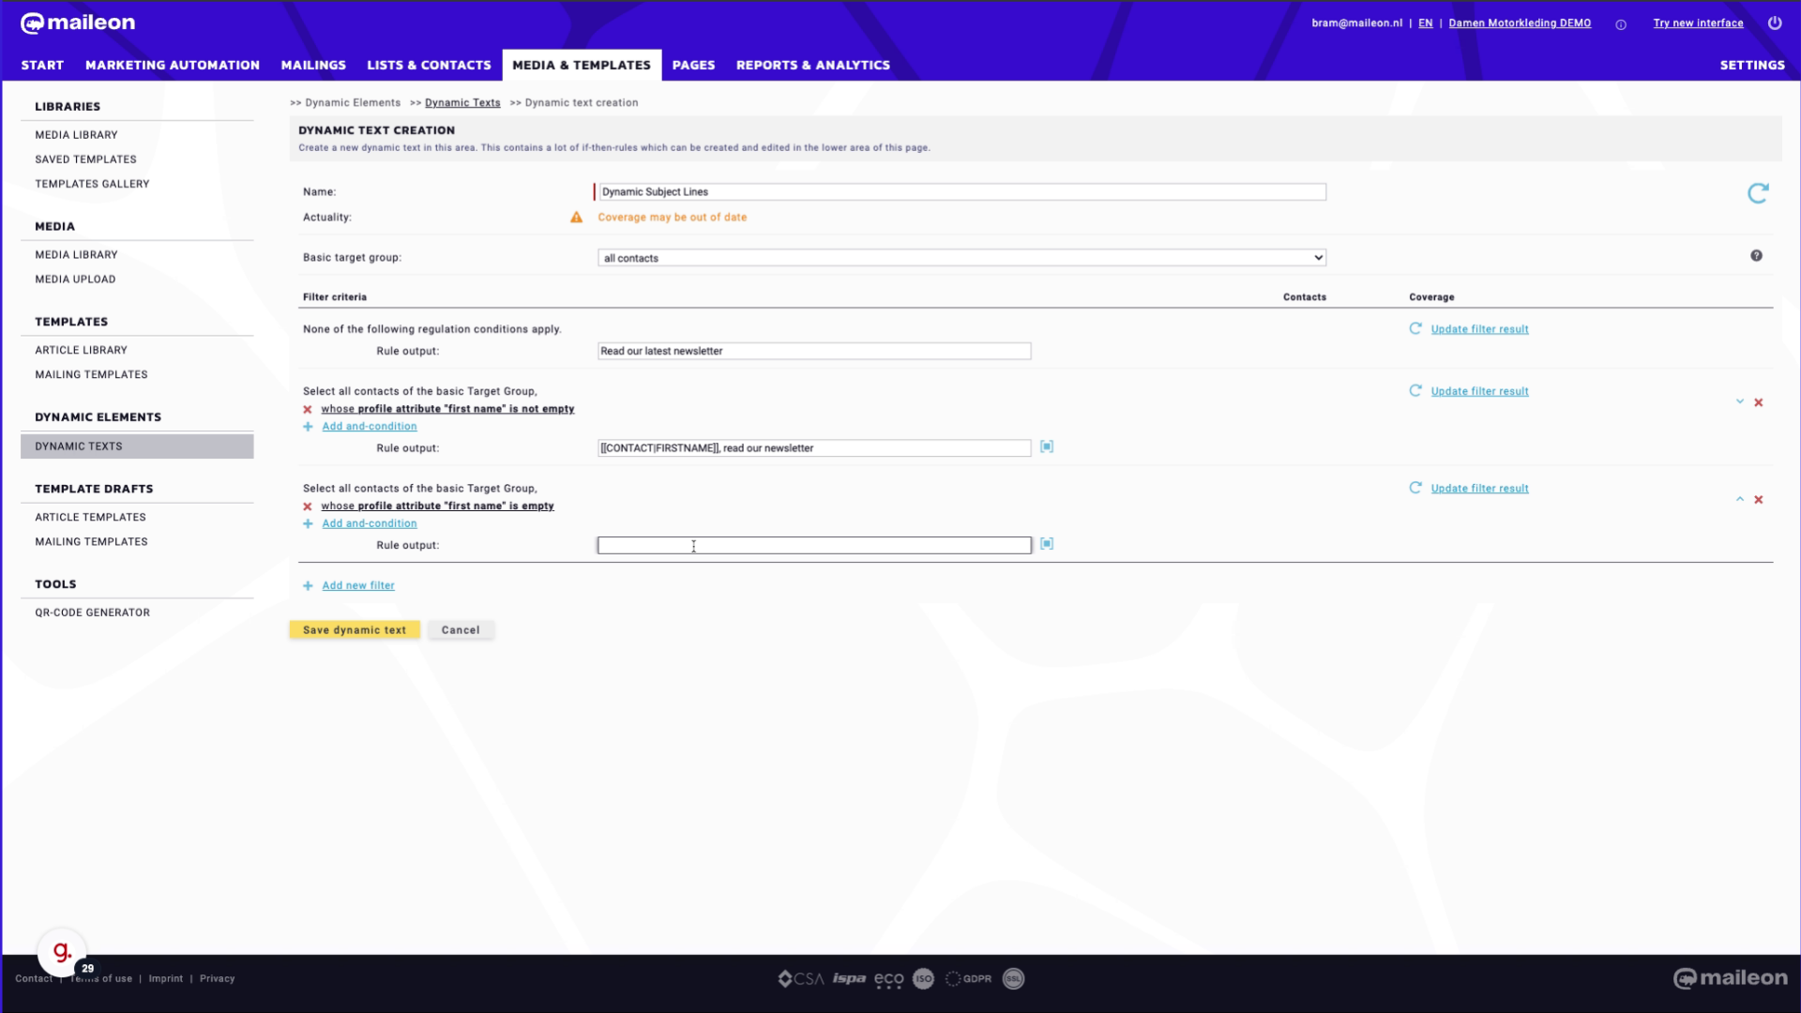This screenshot has height=1013, width=1801.
Task: Click plus icon under 'is empty' condition
Action: tap(308, 524)
